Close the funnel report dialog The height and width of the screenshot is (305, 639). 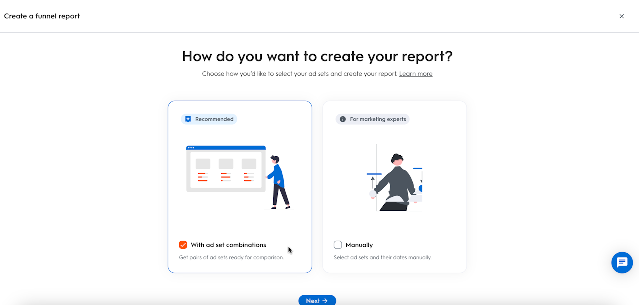point(622,16)
